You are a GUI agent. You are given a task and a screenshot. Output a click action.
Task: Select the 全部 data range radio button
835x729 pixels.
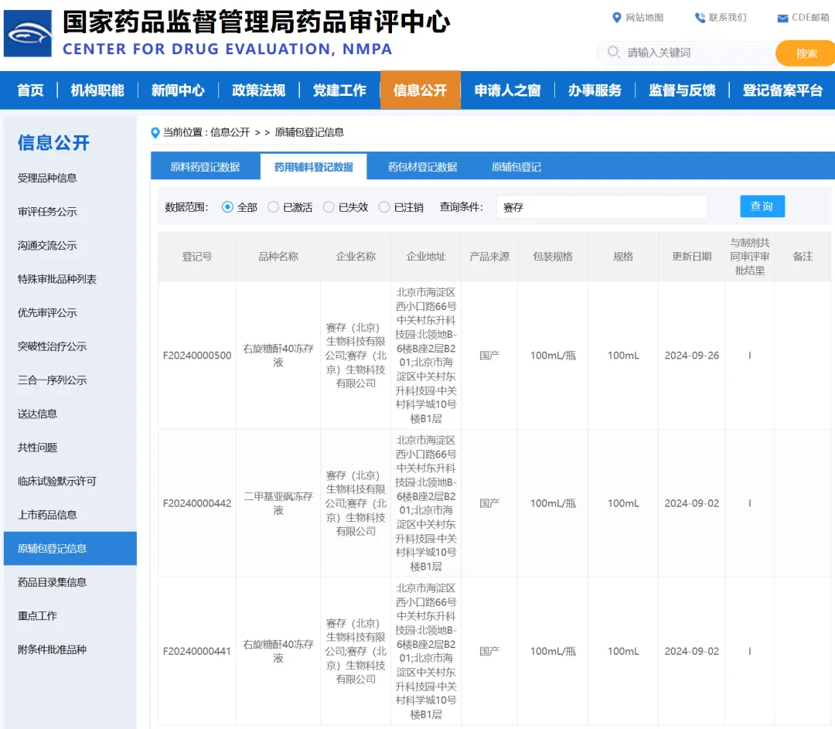[x=227, y=207]
